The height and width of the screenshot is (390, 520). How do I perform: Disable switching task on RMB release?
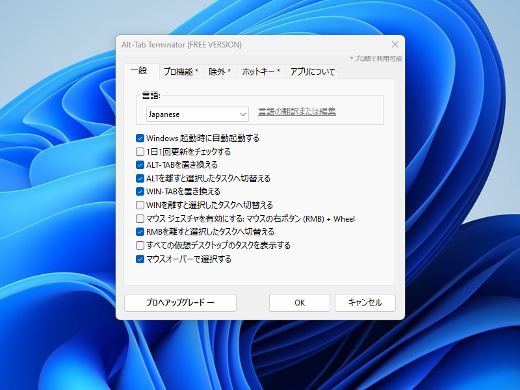pos(139,231)
